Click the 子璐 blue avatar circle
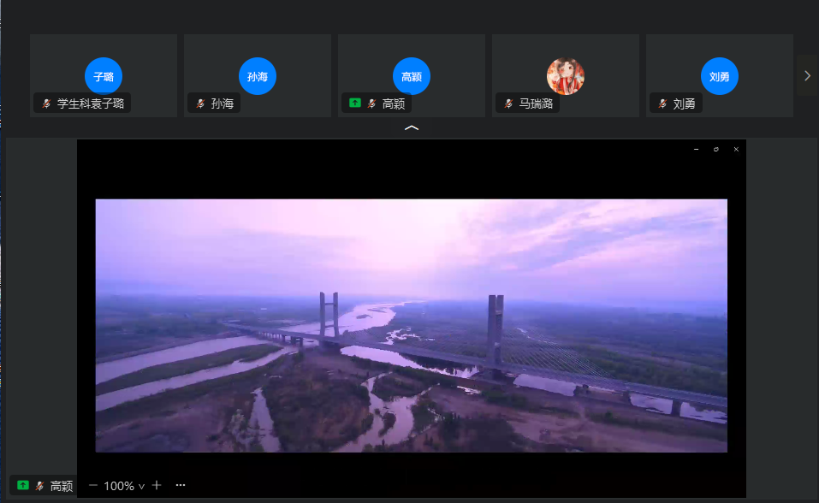This screenshot has width=819, height=503. point(104,76)
